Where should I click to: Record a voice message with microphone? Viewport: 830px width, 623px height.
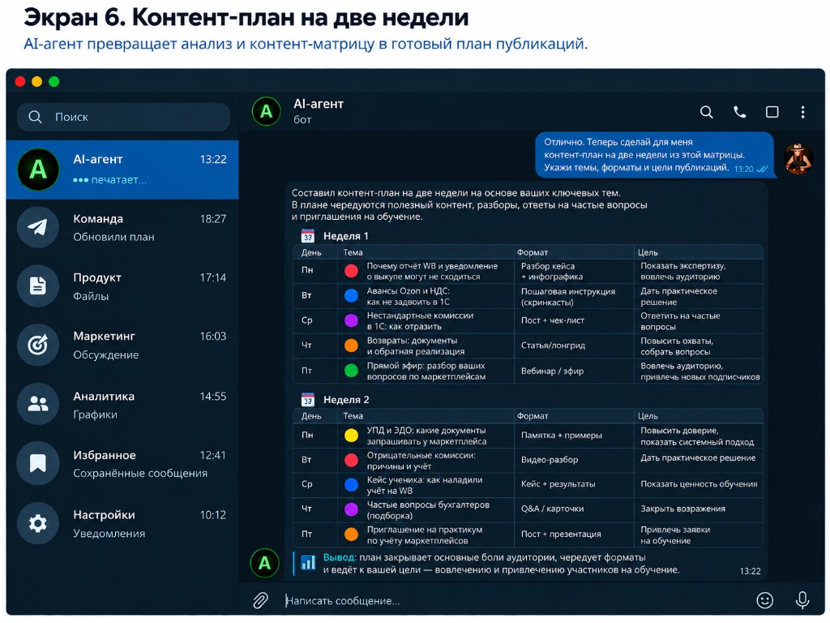tap(802, 599)
